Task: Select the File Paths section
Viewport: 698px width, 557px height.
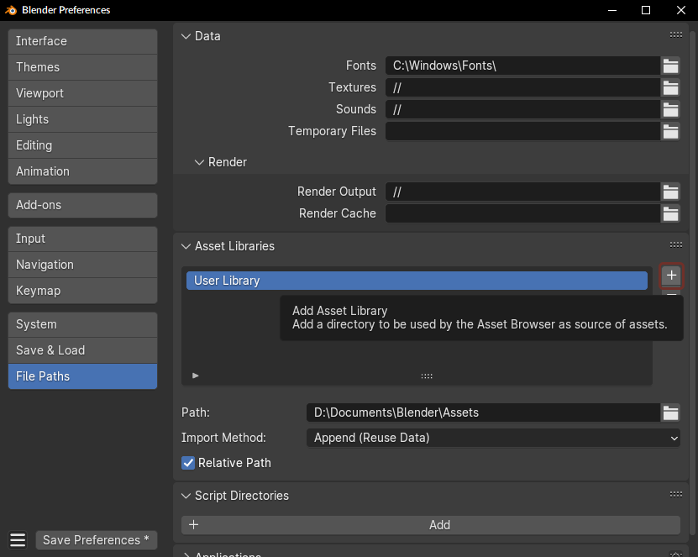Action: tap(83, 376)
